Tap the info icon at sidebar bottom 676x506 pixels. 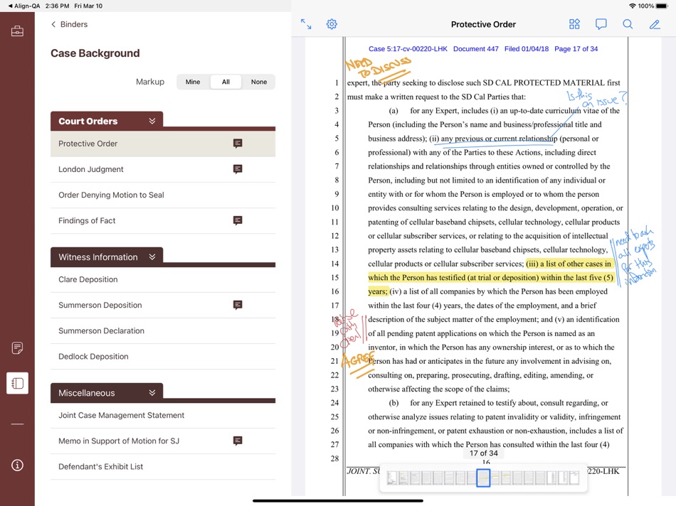(x=17, y=465)
